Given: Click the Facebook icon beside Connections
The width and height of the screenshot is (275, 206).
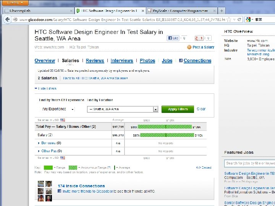Looking at the screenshot, I should pos(181,61).
